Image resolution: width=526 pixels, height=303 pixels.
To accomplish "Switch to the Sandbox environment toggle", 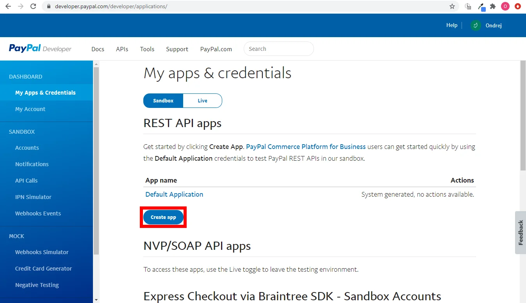I will point(163,100).
